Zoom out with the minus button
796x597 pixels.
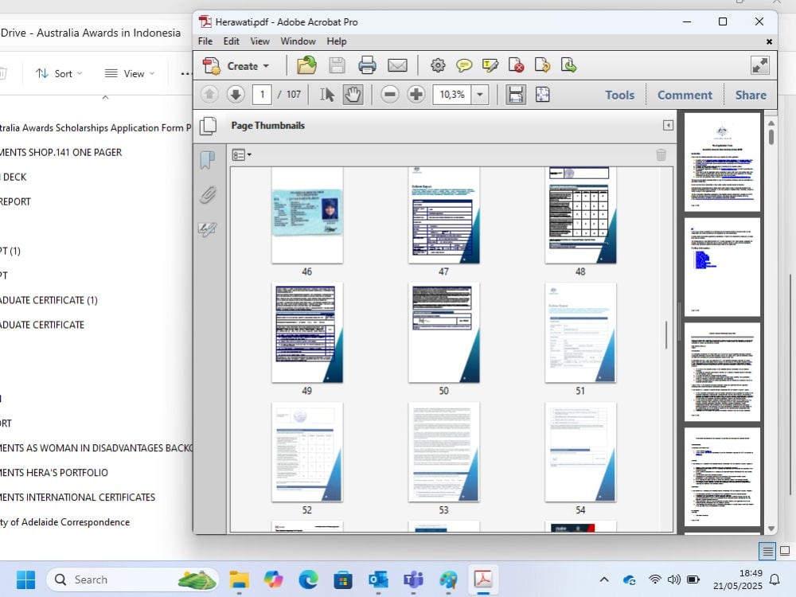(390, 95)
